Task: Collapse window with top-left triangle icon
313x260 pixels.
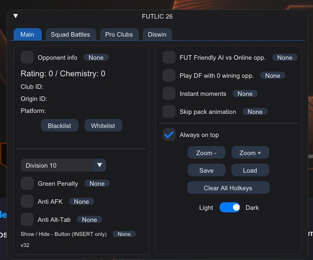Action: point(16,16)
